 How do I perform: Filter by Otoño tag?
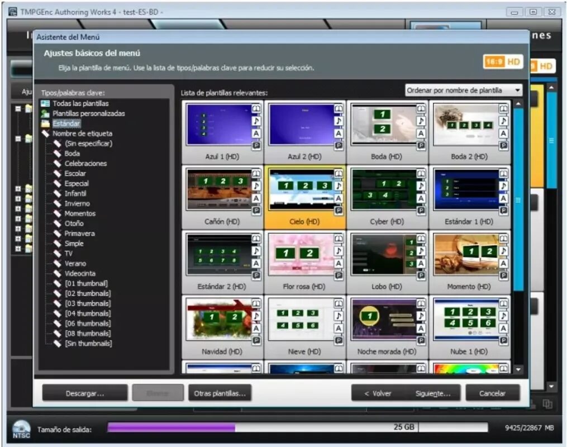(x=74, y=223)
